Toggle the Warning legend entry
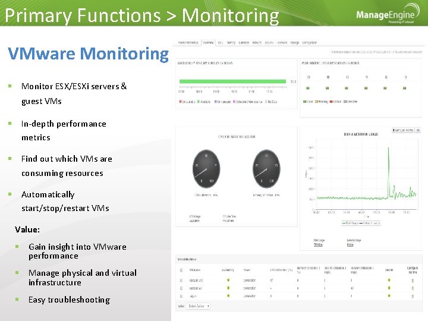Screen dimensions: 428x321 point(321,102)
